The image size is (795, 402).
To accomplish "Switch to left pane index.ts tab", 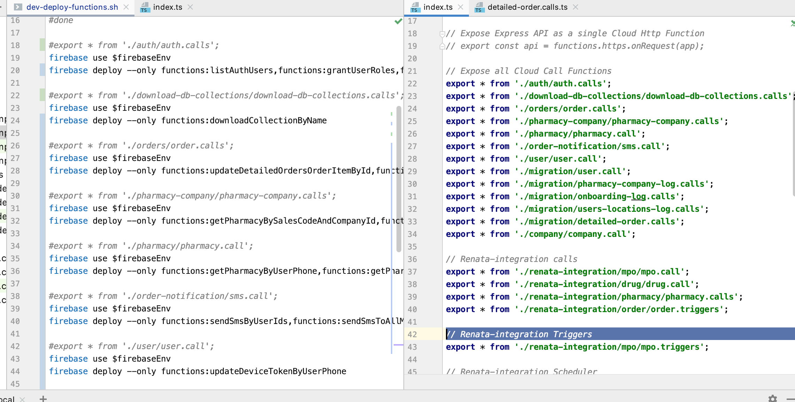I will [167, 7].
